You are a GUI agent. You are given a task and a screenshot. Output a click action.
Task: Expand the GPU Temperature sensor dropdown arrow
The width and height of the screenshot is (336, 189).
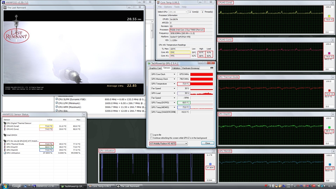tap(175, 84)
